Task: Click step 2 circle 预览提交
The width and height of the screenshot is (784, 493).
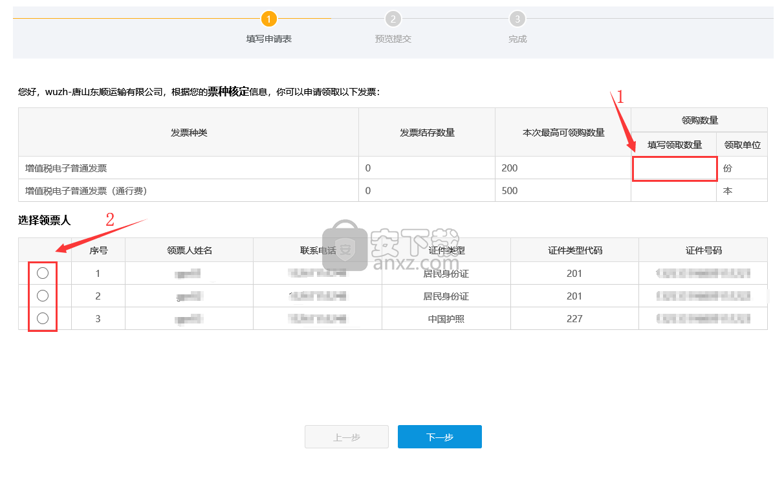Action: (x=393, y=19)
